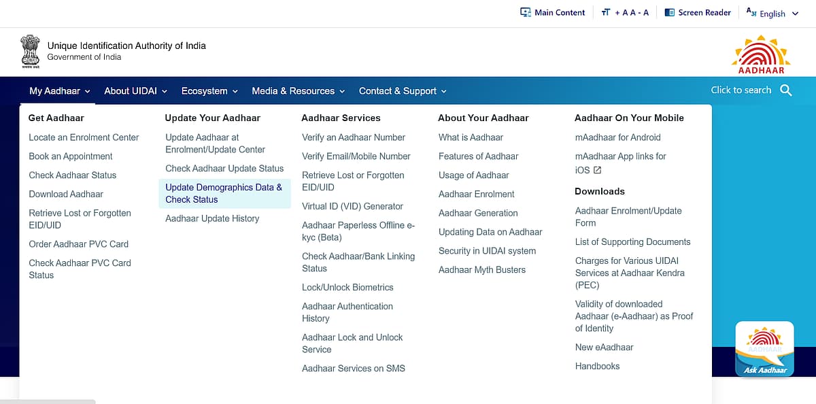This screenshot has width=816, height=404.
Task: Click the Aadhaar sun logo
Action: [x=761, y=54]
